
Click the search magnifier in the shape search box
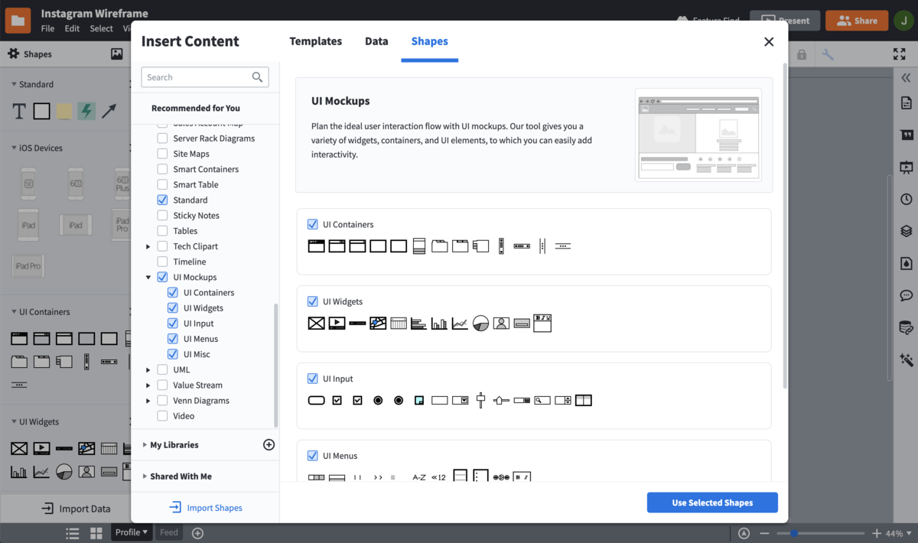point(258,76)
